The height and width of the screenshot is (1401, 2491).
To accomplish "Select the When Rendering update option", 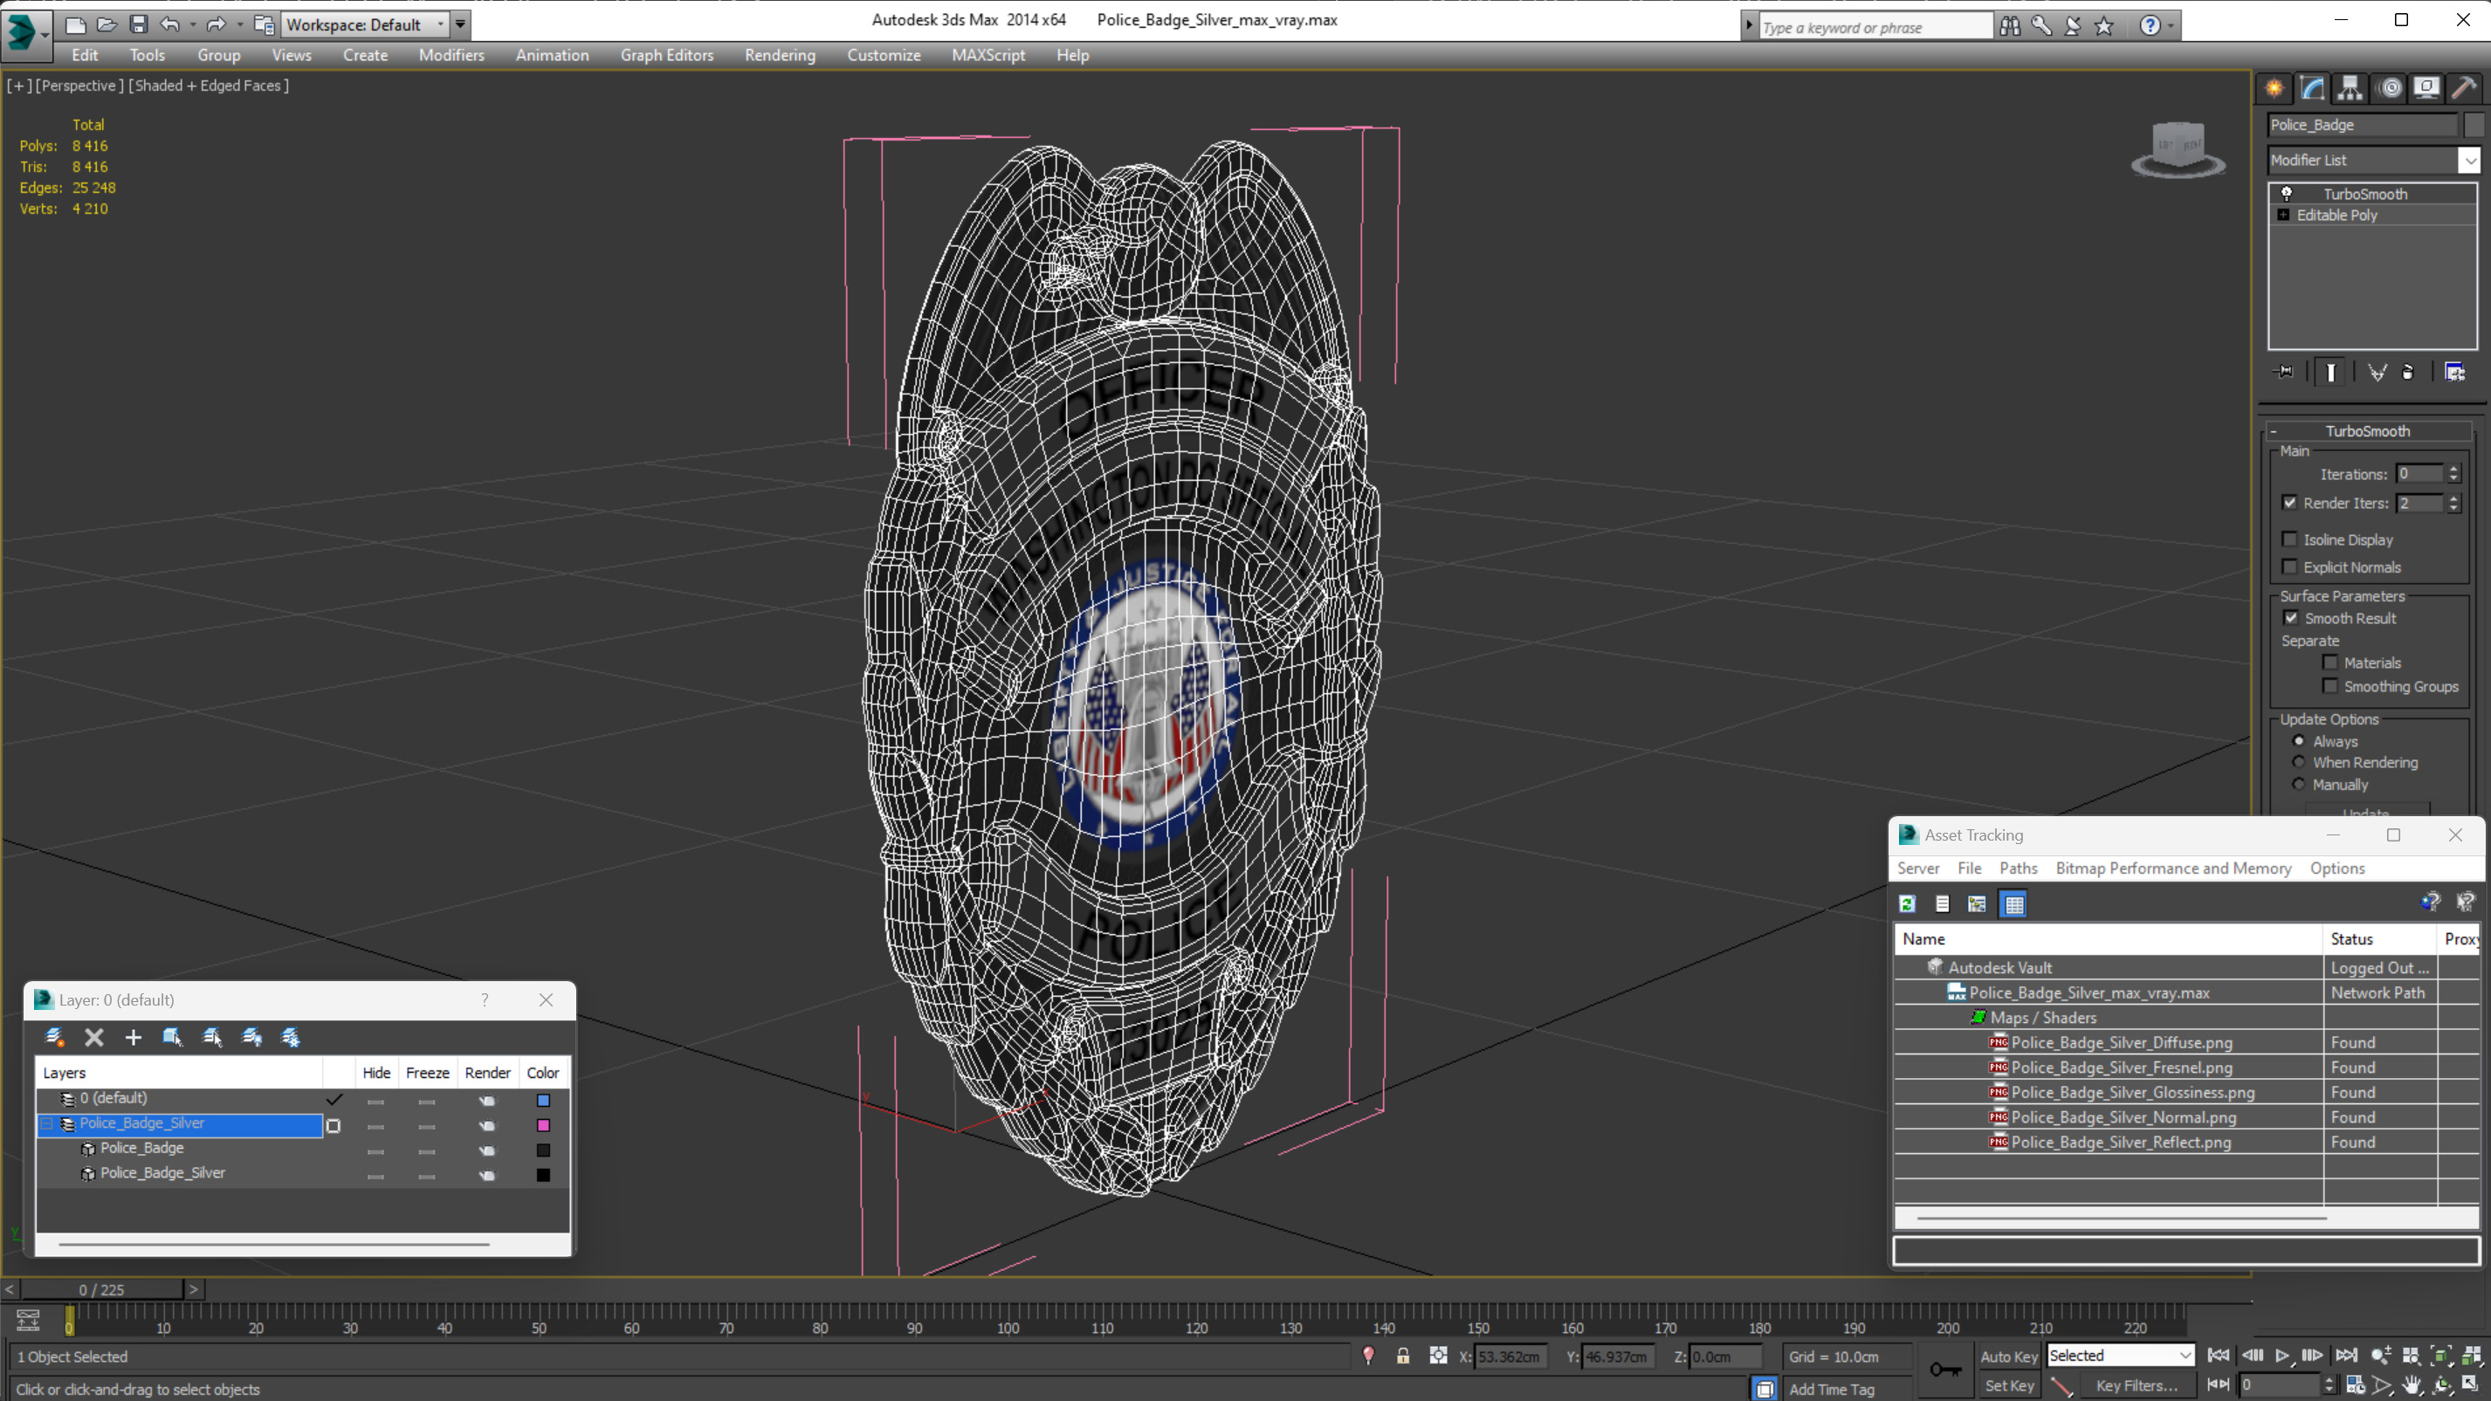I will point(2300,762).
